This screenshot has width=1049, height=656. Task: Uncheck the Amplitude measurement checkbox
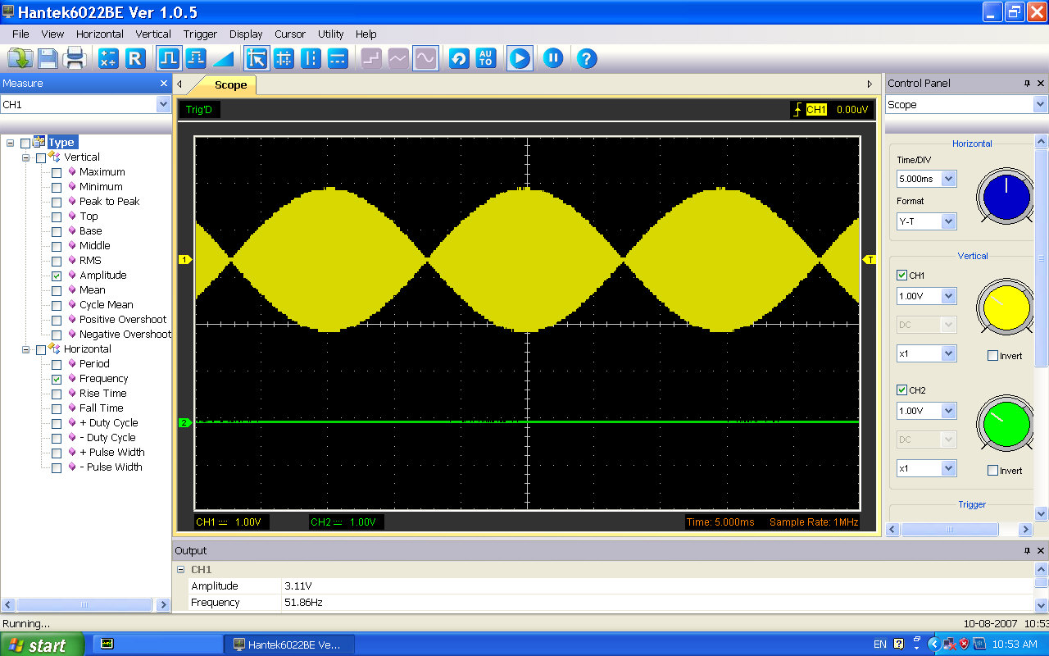pos(57,276)
